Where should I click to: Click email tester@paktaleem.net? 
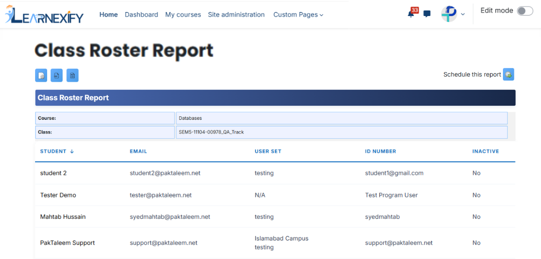[160, 195]
